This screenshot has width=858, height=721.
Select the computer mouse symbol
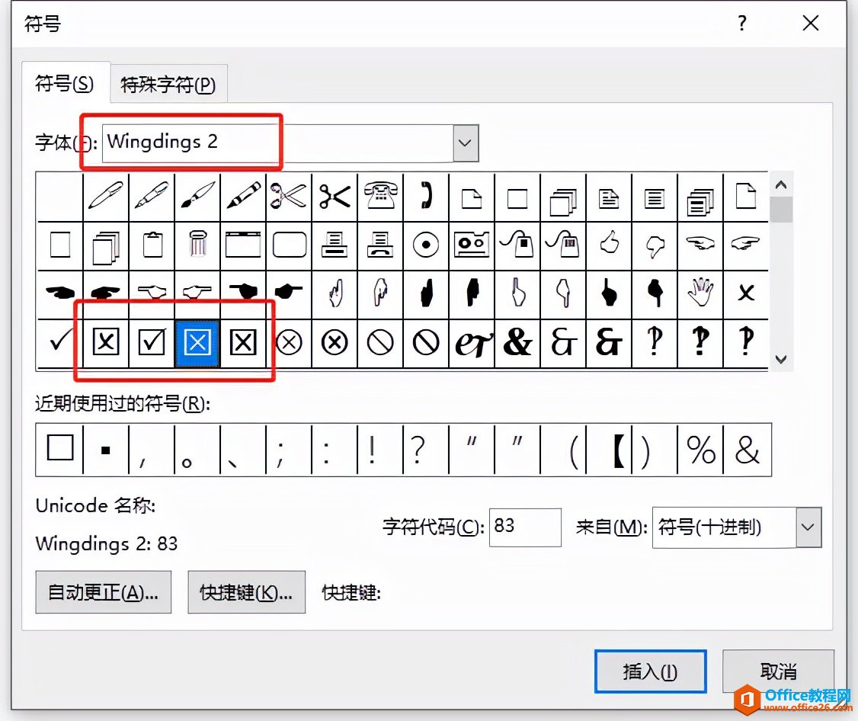click(517, 244)
